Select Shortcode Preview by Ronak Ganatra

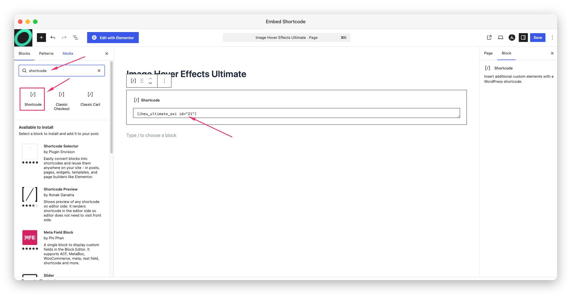tap(62, 204)
